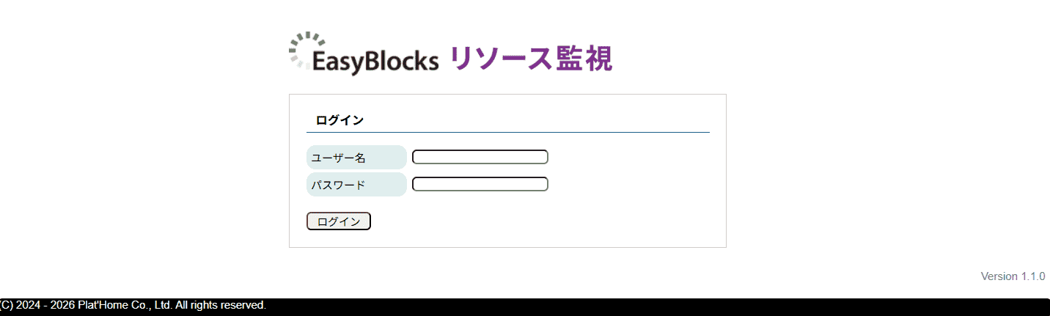
Task: Click the 1.1.0 version number
Action: [1033, 276]
